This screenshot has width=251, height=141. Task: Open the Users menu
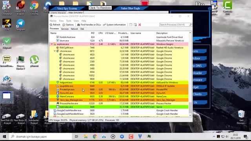(76, 21)
